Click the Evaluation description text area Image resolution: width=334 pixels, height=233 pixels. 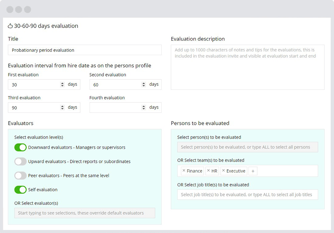point(247,67)
